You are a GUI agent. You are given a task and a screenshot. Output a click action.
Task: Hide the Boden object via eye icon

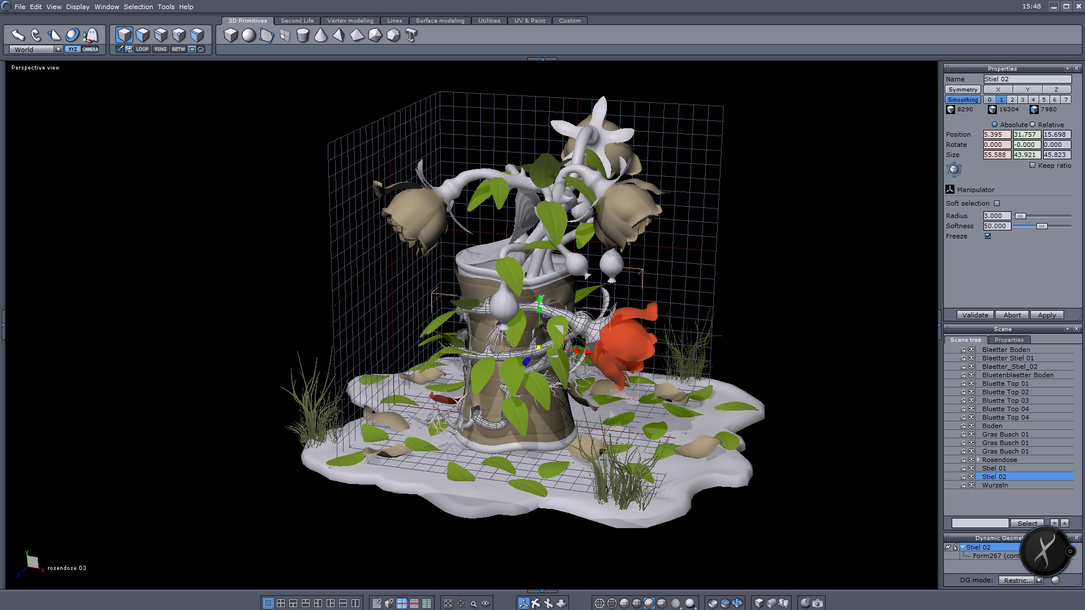971,426
